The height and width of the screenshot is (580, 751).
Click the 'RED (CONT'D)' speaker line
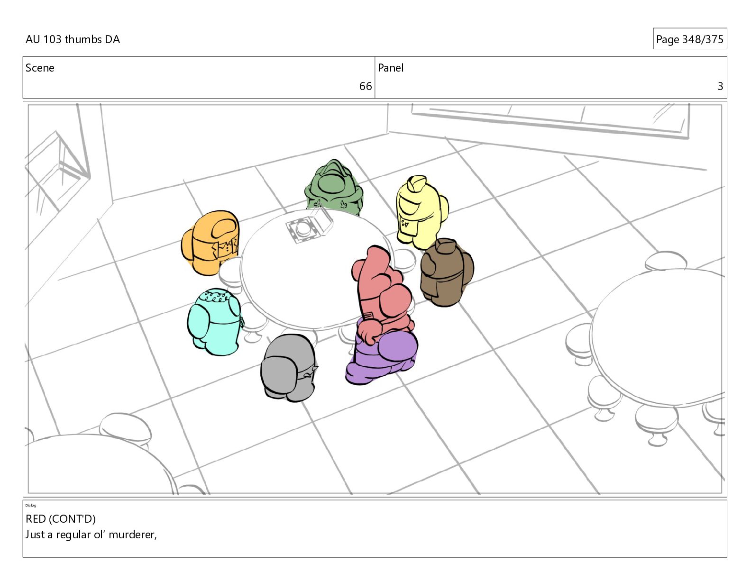click(x=61, y=518)
